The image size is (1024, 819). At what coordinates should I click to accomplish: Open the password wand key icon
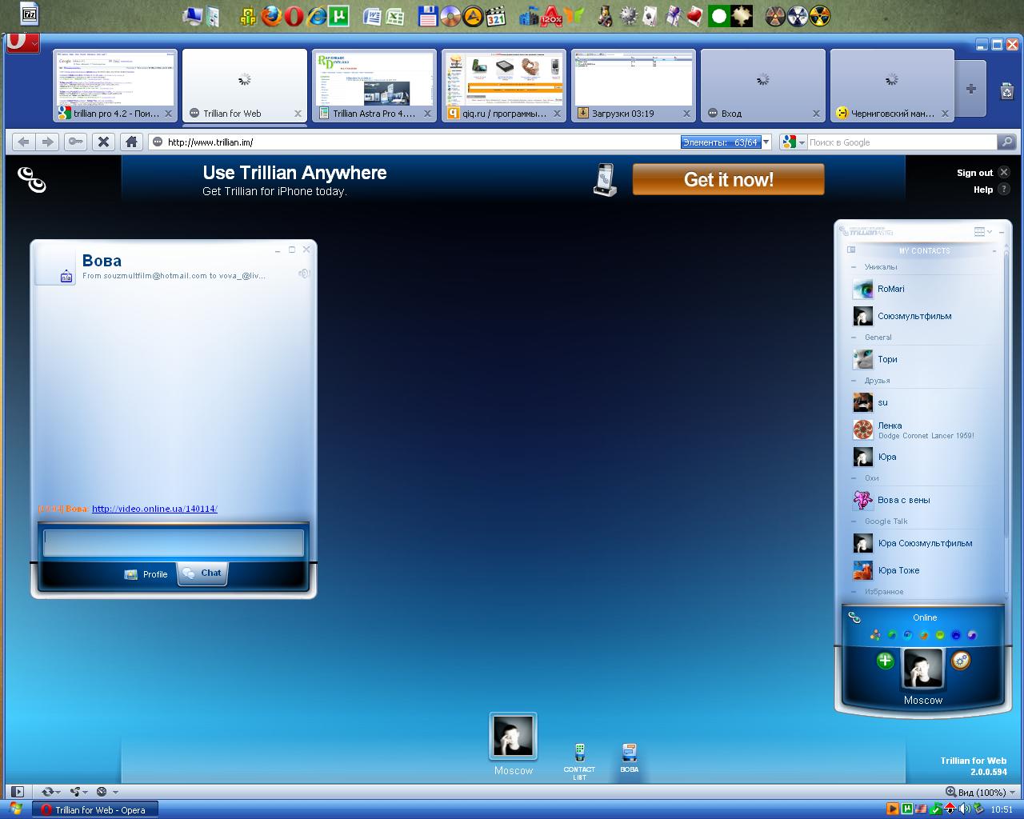[x=75, y=142]
